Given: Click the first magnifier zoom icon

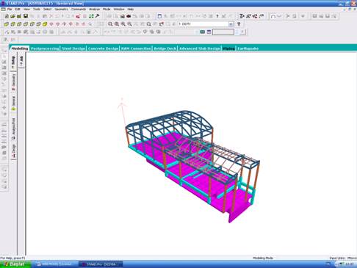Looking at the screenshot, I should pyautogui.click(x=110, y=24).
